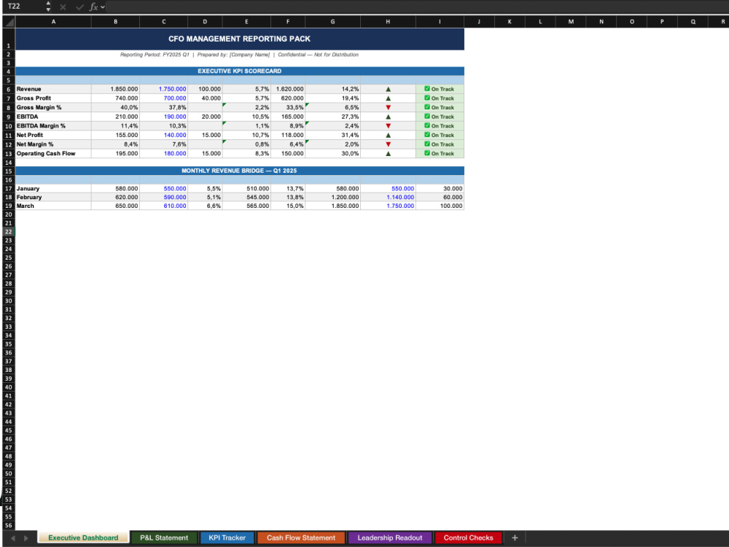The width and height of the screenshot is (729, 547).
Task: Switch to the P&L Statement sheet tab
Action: point(164,538)
